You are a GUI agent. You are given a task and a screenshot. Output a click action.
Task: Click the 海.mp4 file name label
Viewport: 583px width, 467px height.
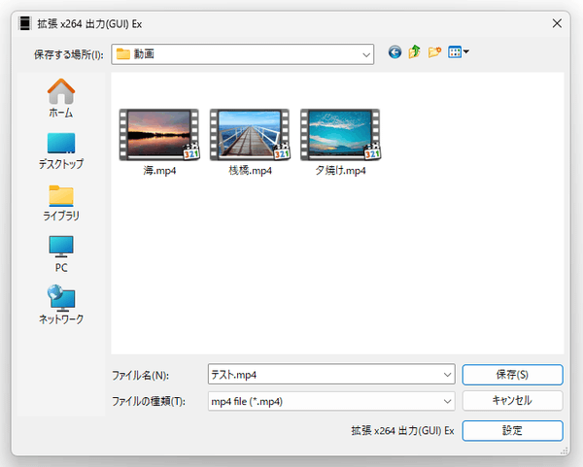[x=159, y=171]
